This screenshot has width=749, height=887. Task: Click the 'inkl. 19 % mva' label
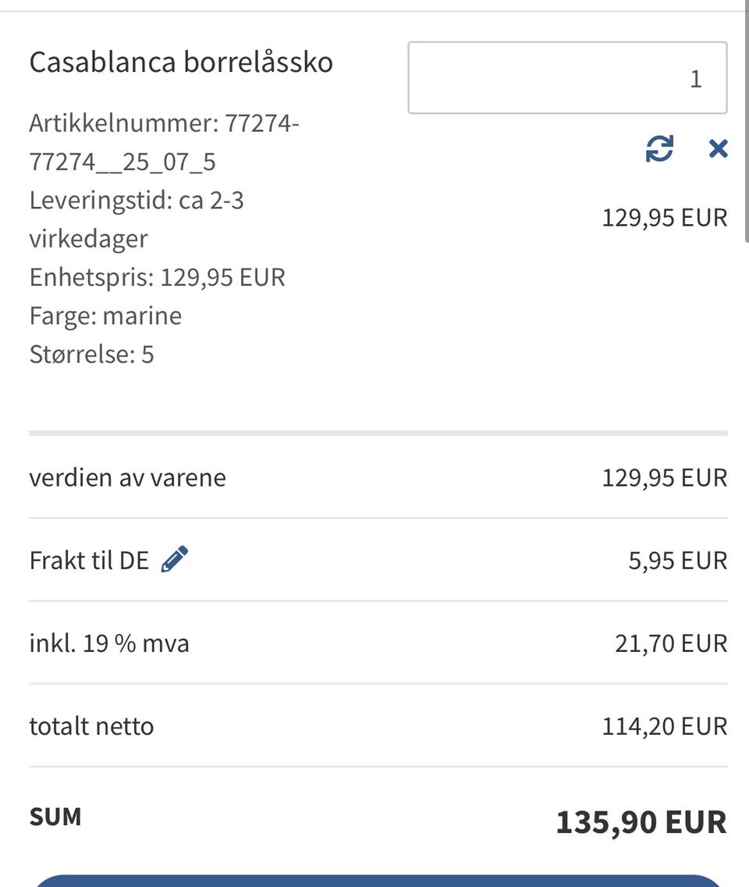109,643
